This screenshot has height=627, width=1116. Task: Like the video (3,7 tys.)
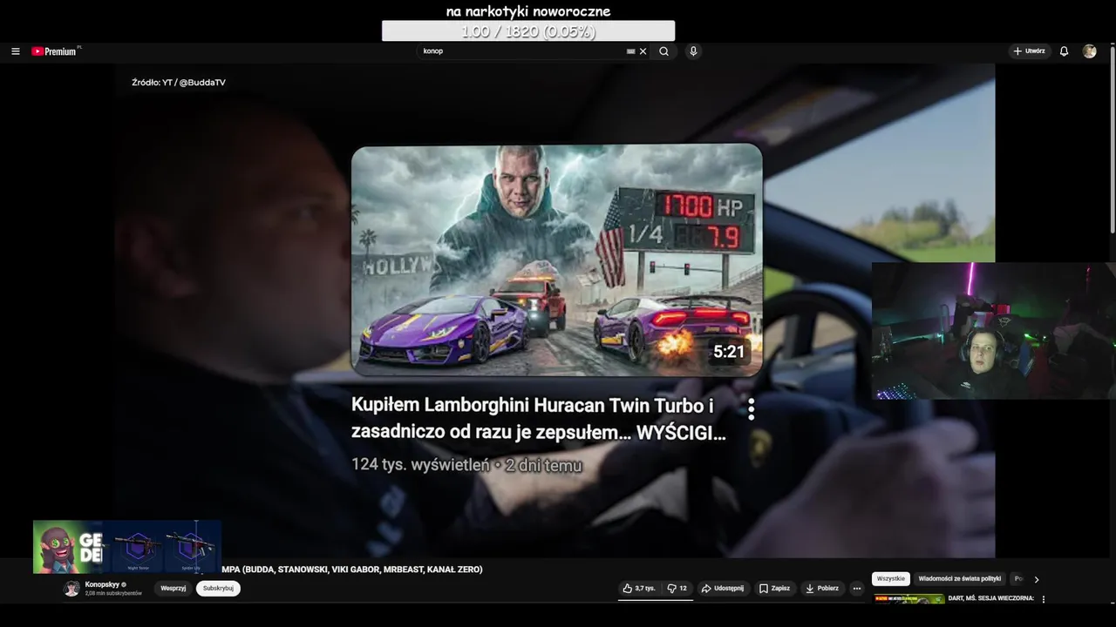tap(639, 589)
